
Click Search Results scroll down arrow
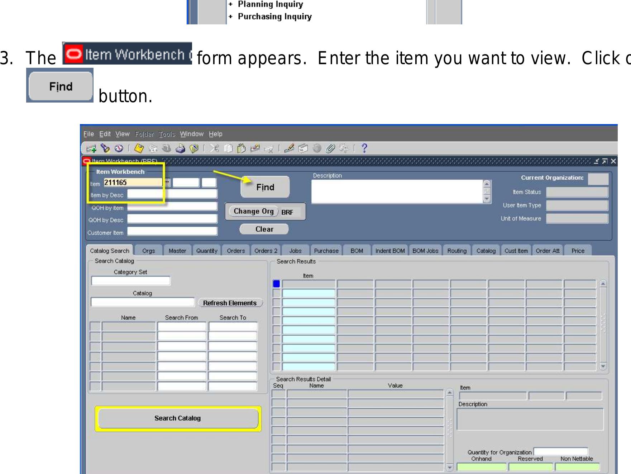pos(603,366)
